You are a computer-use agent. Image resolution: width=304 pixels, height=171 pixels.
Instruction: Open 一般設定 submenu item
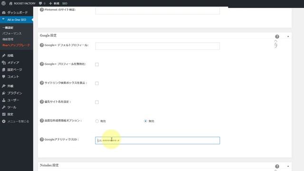(x=8, y=28)
